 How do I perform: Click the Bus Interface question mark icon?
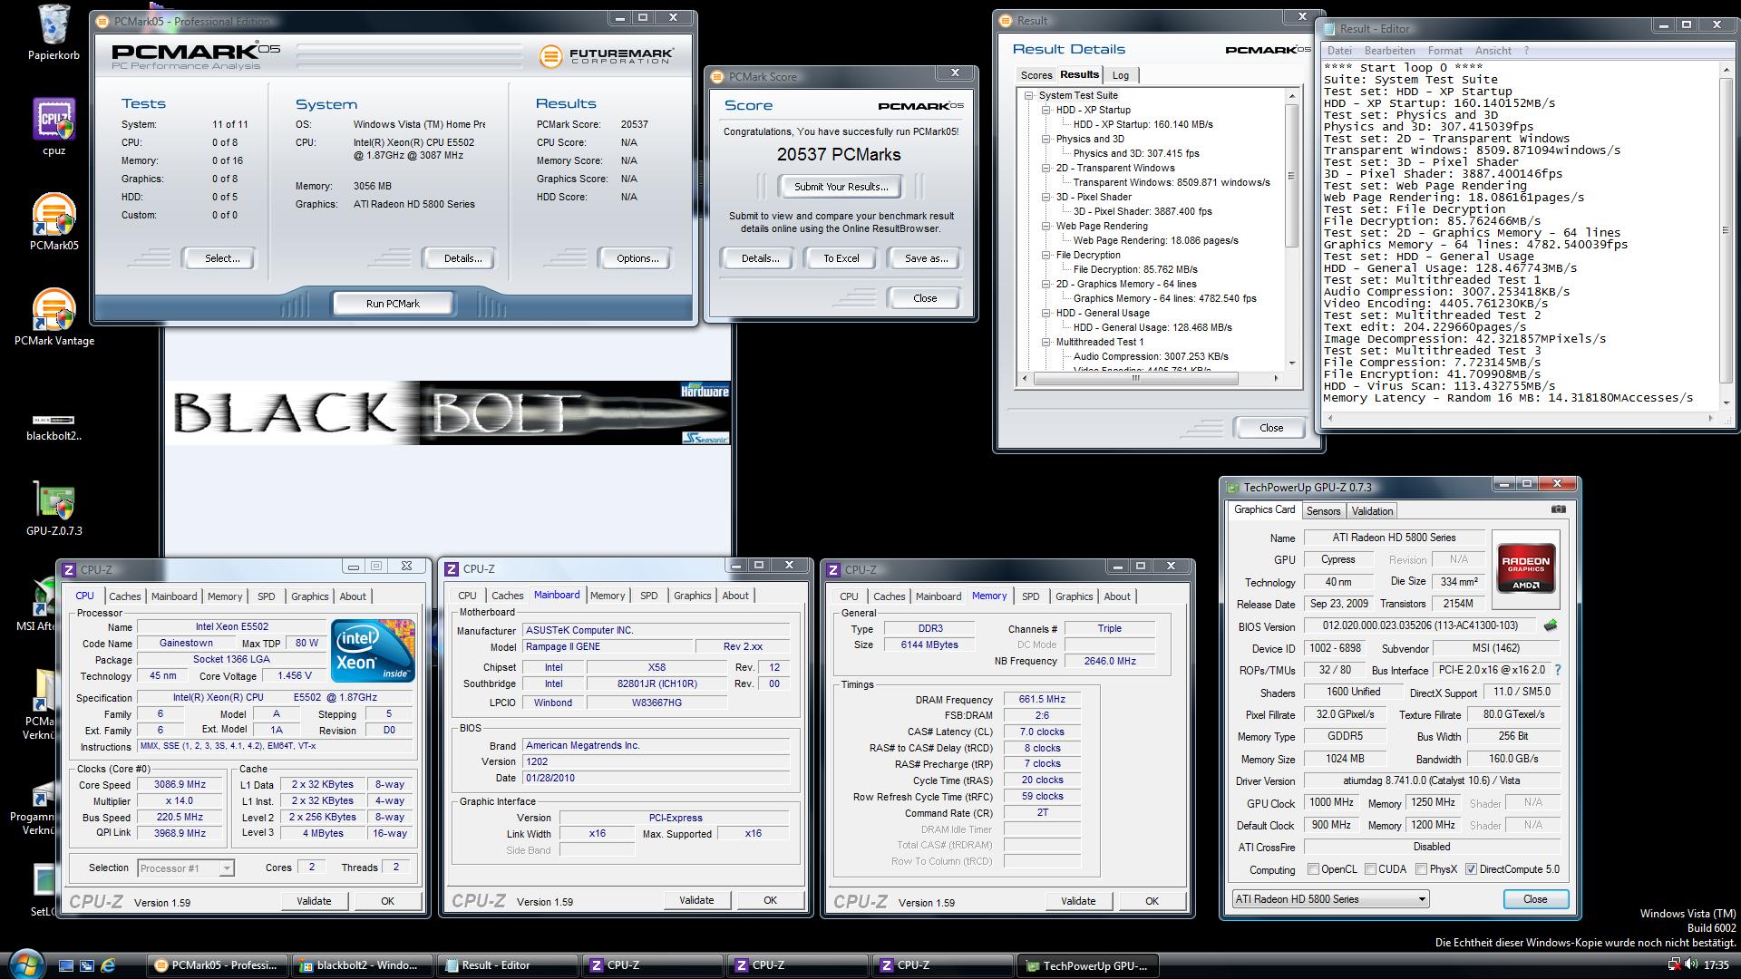[x=1558, y=671]
